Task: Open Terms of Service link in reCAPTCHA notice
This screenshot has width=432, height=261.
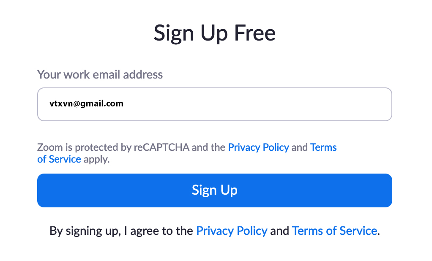Action: (323, 147)
